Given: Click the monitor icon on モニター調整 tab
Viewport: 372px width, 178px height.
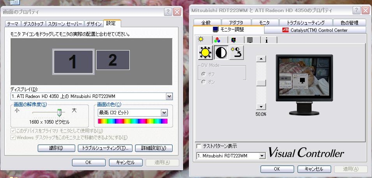Looking at the screenshot, I should coord(215,30).
